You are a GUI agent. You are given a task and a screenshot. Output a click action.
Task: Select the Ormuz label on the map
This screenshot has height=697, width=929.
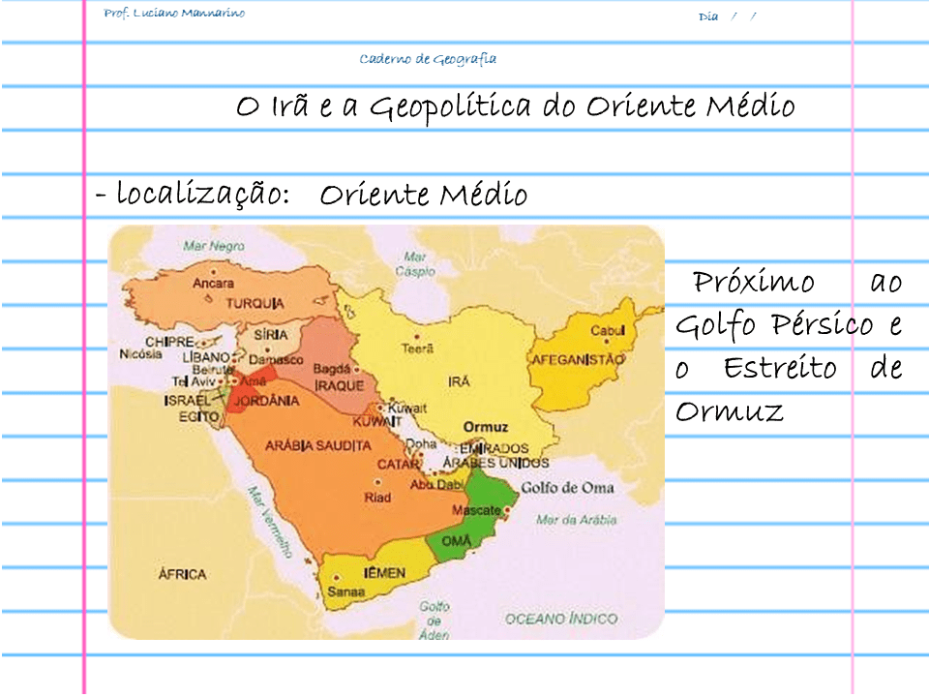point(486,427)
